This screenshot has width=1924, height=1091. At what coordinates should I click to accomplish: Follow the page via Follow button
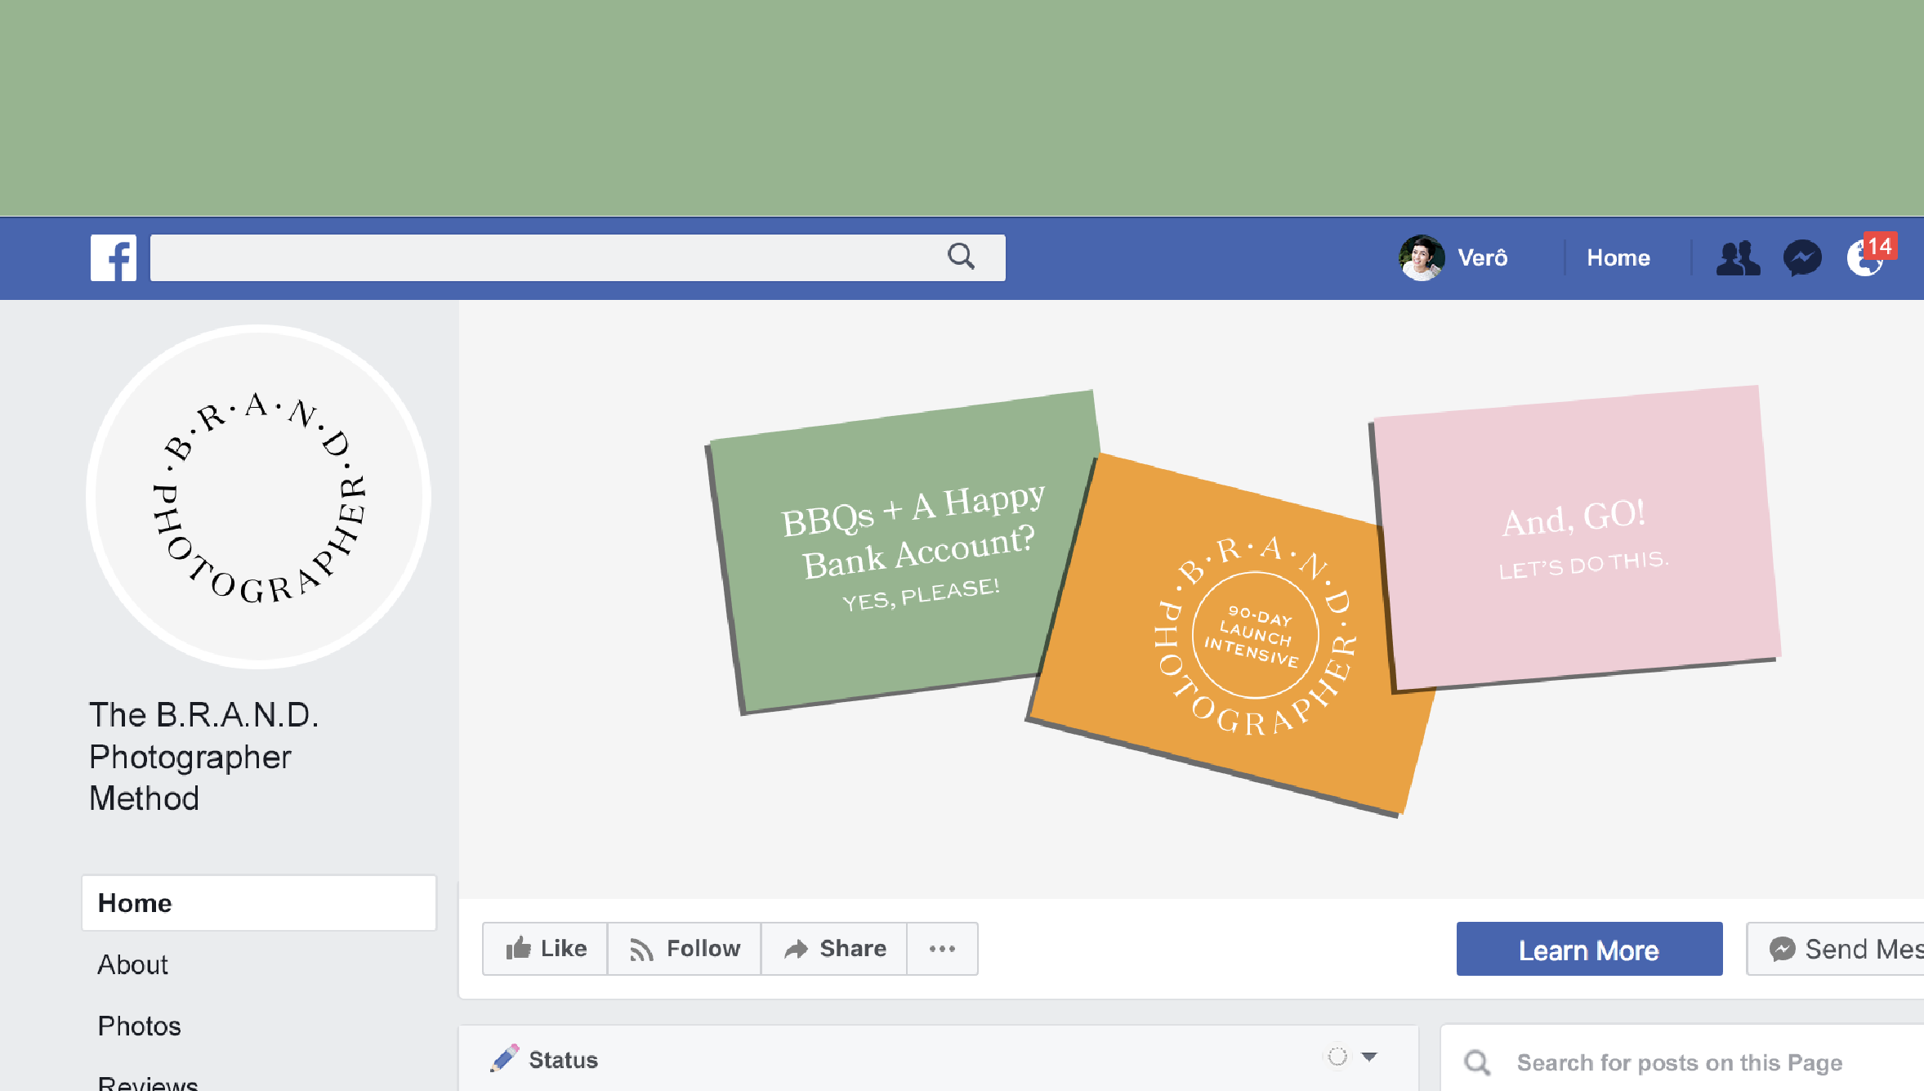coord(685,949)
